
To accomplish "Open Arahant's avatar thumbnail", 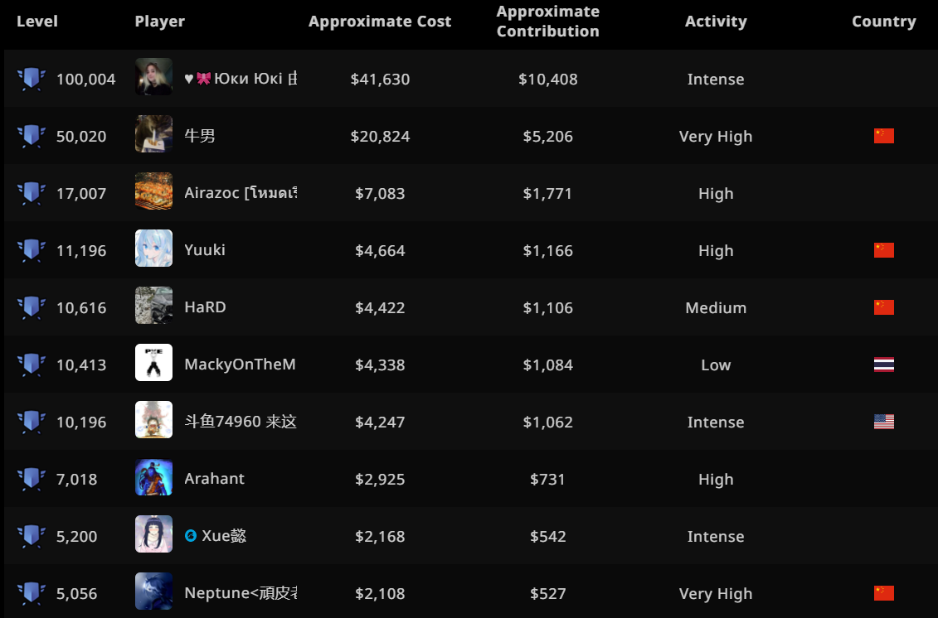I will coord(153,477).
